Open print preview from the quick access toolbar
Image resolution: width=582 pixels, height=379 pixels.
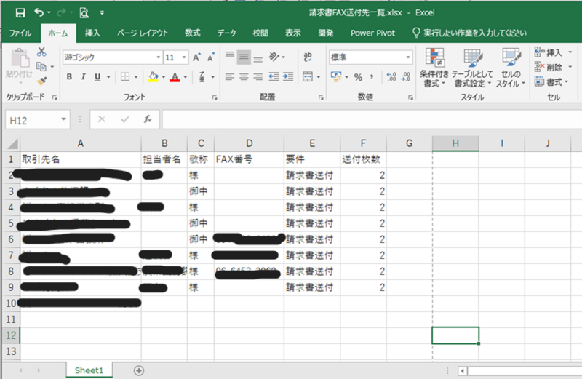pos(84,13)
